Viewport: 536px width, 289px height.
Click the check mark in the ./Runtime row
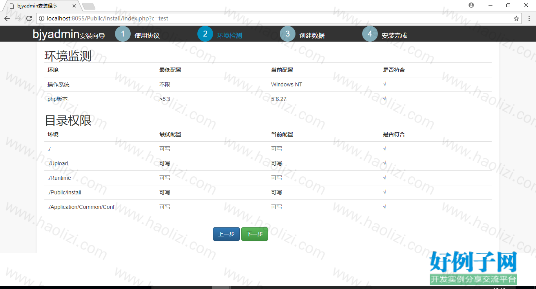[x=385, y=178]
